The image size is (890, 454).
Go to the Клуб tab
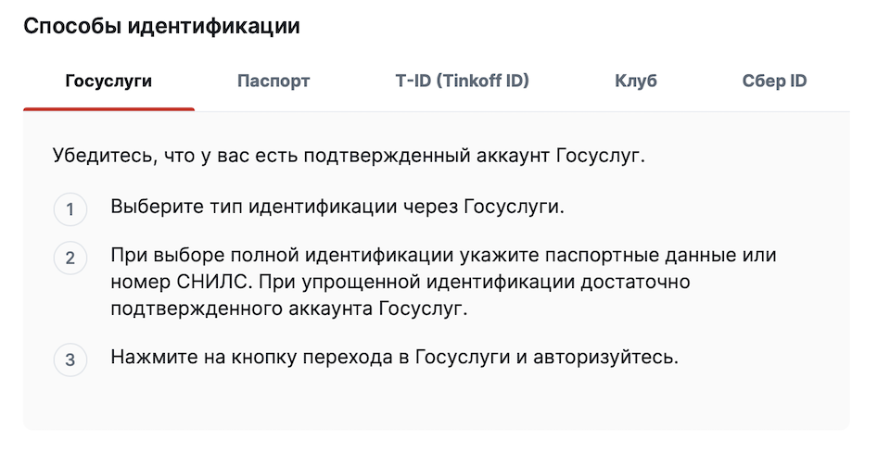coord(636,82)
